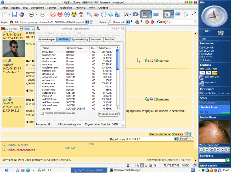Image resolution: width=231 pixels, height=173 pixels.
Task: Click ответить reply button on kajf 23:32 post
Action: click(x=161, y=99)
